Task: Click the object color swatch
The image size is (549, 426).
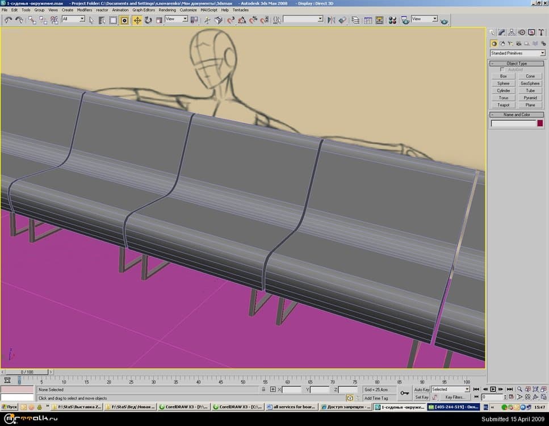Action: [540, 123]
